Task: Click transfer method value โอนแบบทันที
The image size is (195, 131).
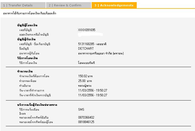Action: point(86,63)
